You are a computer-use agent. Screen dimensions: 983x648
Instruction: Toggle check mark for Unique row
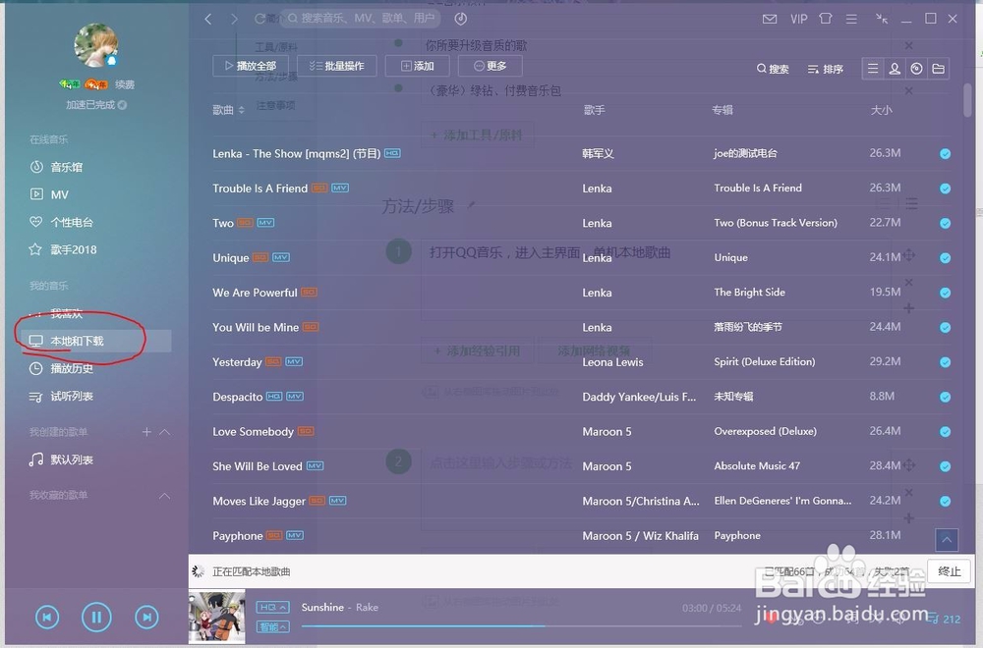pos(945,258)
